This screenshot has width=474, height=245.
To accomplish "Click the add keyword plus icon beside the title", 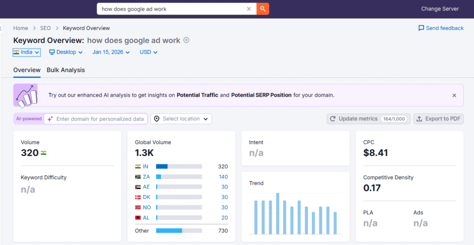I will tap(187, 40).
